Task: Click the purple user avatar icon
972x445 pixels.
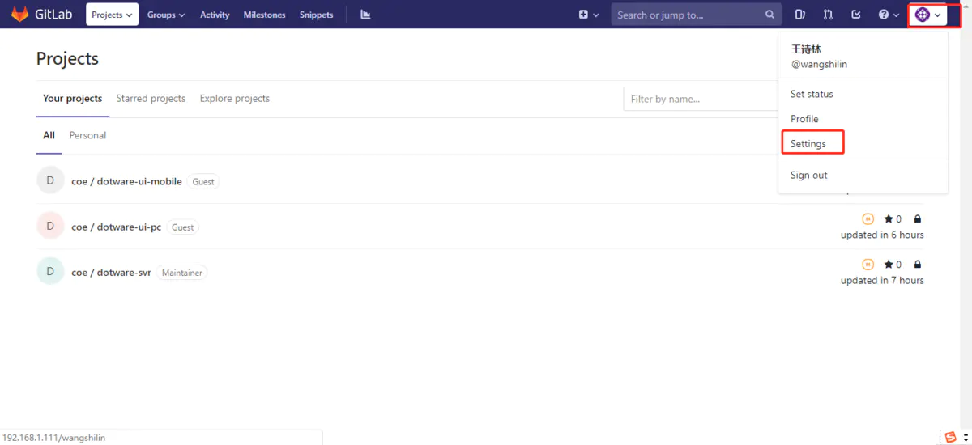Action: coord(922,15)
